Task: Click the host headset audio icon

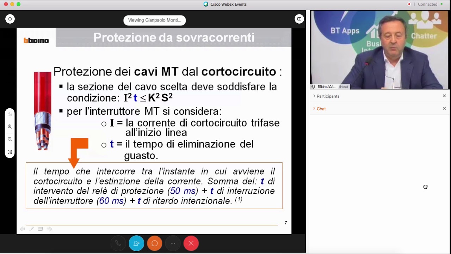Action: 313,87
